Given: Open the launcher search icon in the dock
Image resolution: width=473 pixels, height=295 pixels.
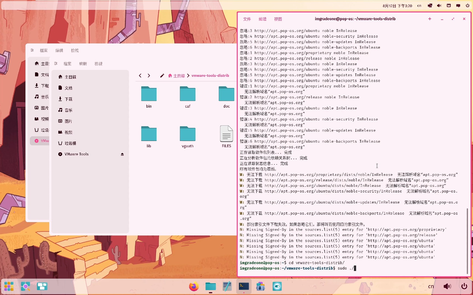Looking at the screenshot, I should coord(25,286).
